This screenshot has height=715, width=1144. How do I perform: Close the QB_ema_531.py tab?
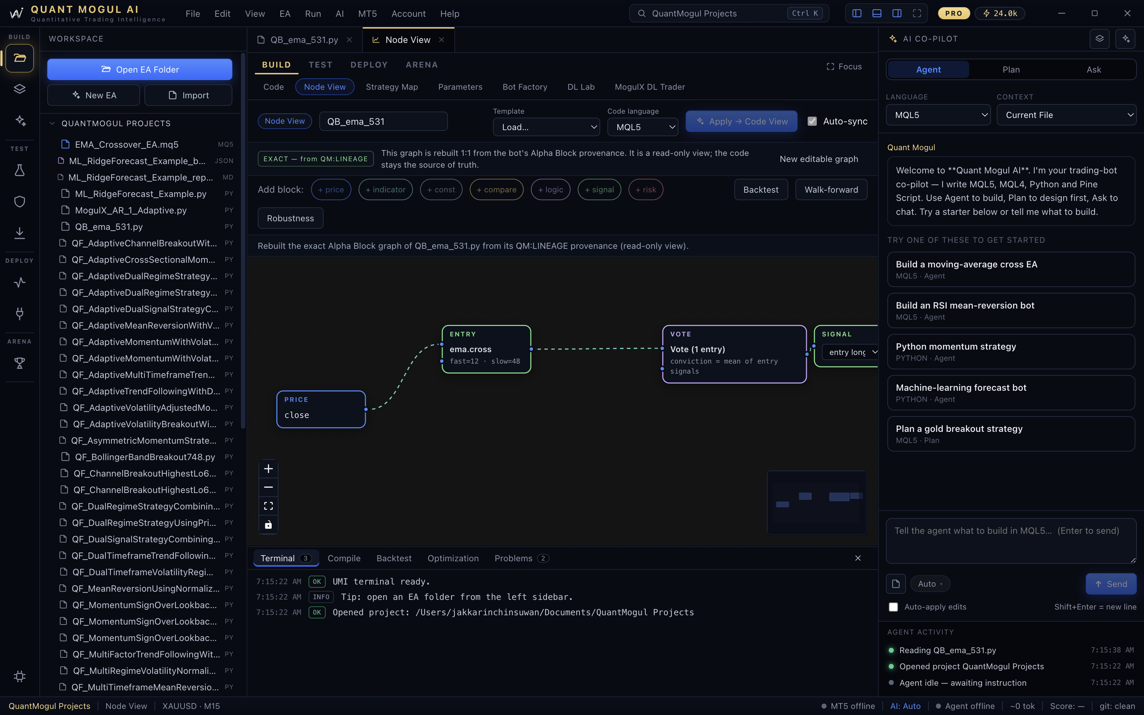point(349,40)
